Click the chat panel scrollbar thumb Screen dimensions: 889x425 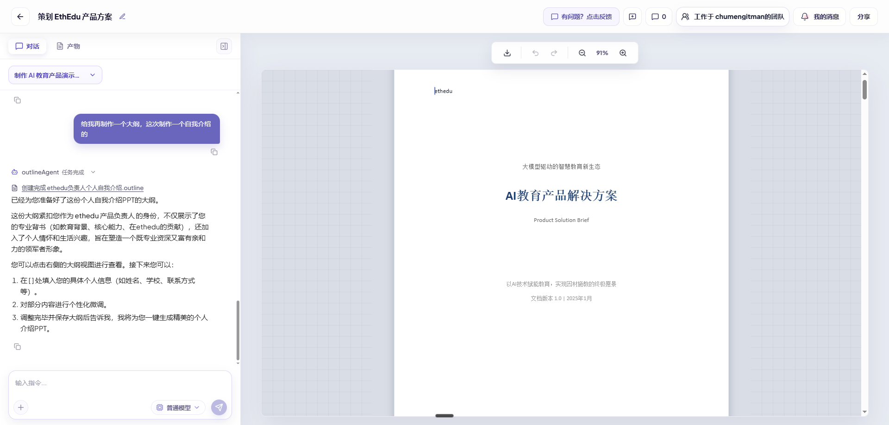pos(238,330)
